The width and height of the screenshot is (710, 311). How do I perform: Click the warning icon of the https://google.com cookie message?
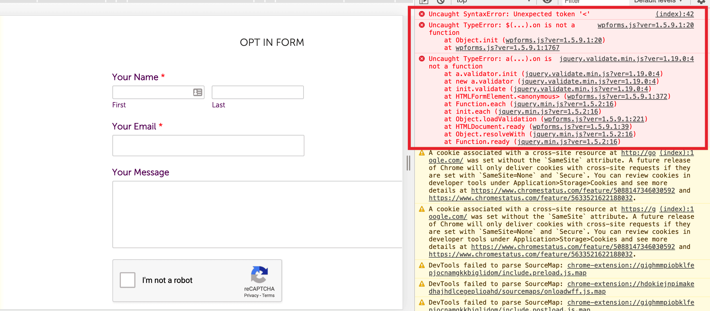(422, 209)
